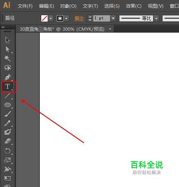179x187 pixels.
Task: Select the Type tool
Action: (x=8, y=86)
